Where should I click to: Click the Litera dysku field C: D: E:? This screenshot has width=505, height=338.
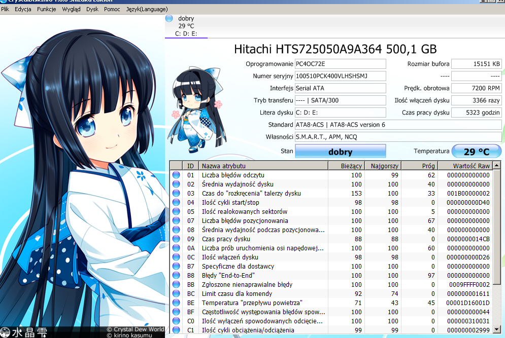coord(340,112)
